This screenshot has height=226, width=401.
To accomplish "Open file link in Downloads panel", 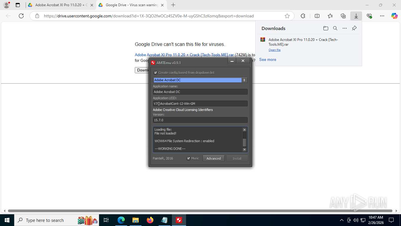I will (275, 50).
